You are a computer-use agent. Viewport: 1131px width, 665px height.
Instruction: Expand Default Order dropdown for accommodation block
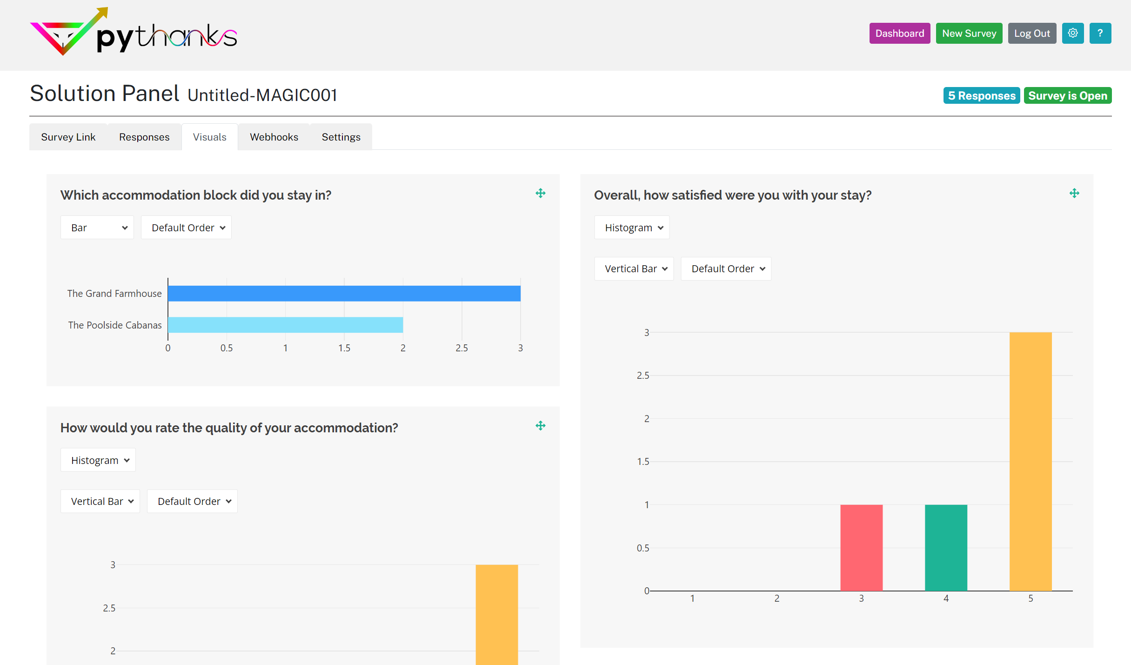(186, 228)
